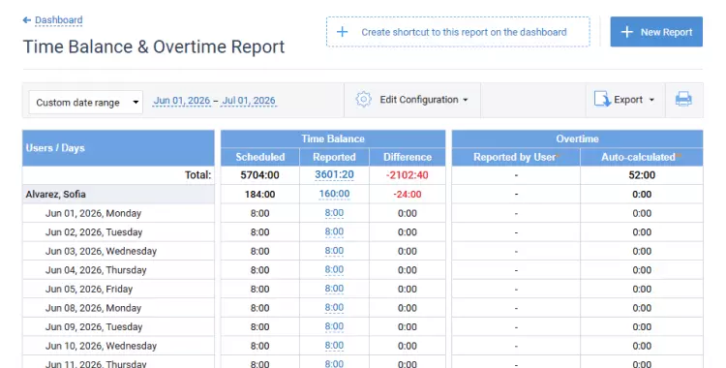The height and width of the screenshot is (368, 726).
Task: Click the Jun 03, 2026, Wednesday row
Action: [118, 251]
